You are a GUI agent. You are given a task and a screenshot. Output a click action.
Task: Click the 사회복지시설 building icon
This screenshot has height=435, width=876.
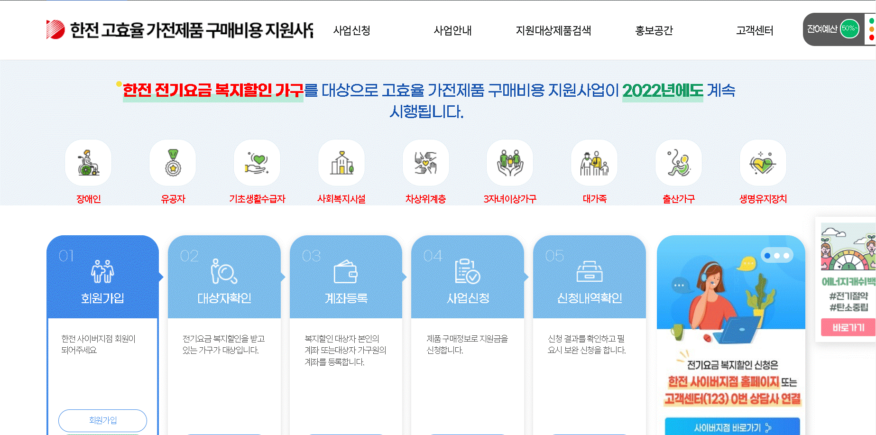[x=341, y=162]
